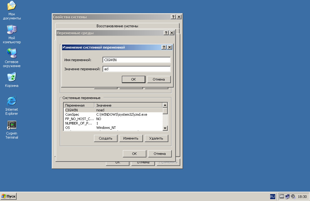The width and height of the screenshot is (310, 201).
Task: Select the ComSpec variable row
Action: 114,114
